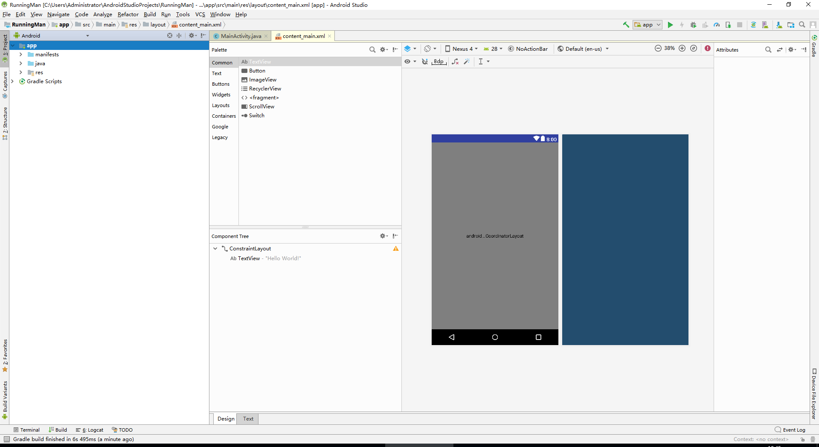This screenshot has height=447, width=819.
Task: Zoom in the design surface
Action: pos(682,48)
